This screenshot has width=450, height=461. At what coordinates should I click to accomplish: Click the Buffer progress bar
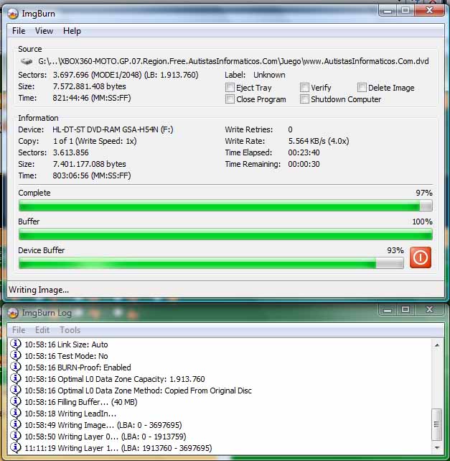coord(225,234)
